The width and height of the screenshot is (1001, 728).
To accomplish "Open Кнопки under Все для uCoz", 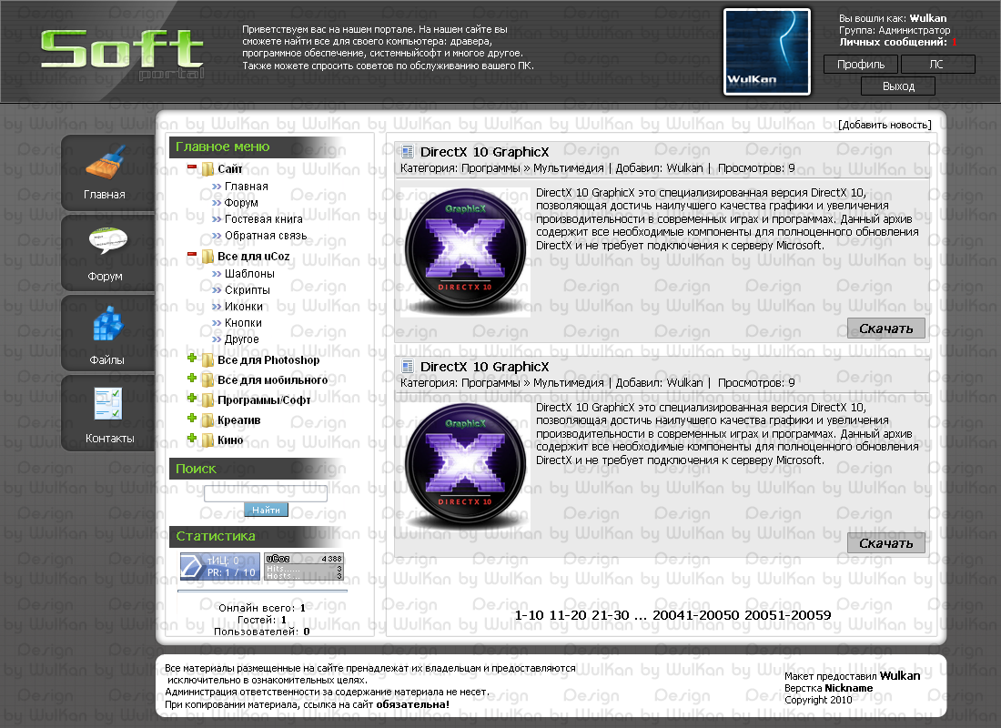I will coord(243,323).
